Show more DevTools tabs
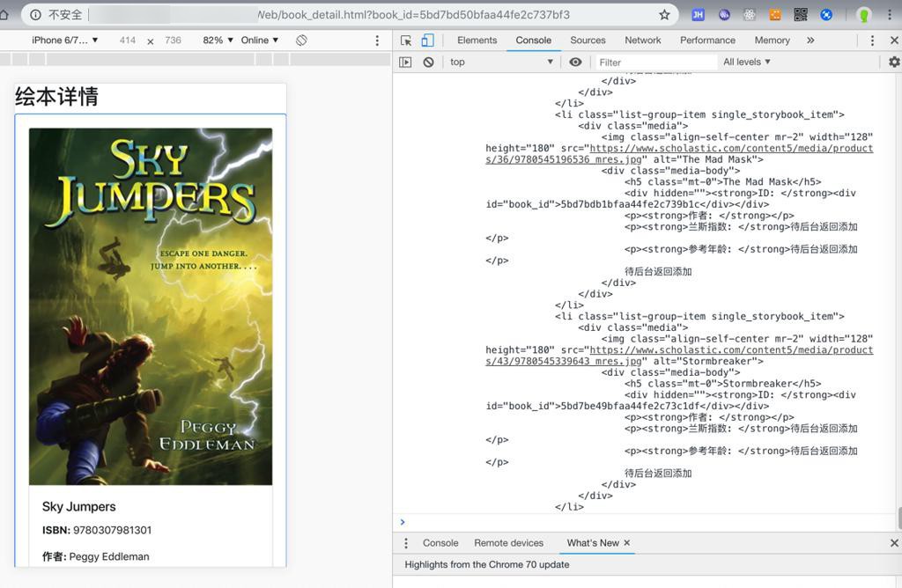Image resolution: width=902 pixels, height=588 pixels. (810, 40)
